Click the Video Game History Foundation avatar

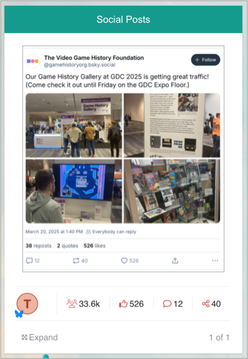tap(33, 61)
